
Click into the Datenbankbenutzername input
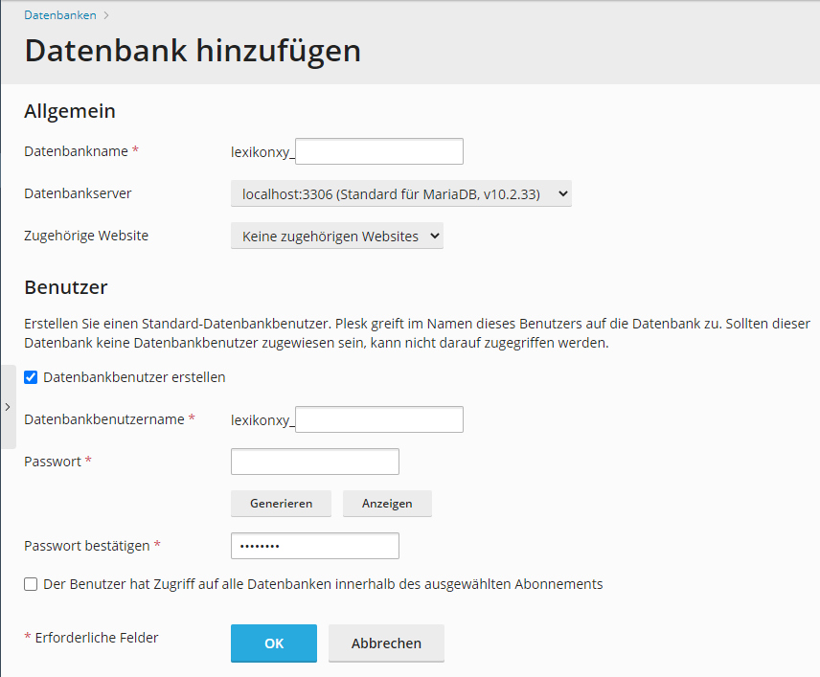378,419
